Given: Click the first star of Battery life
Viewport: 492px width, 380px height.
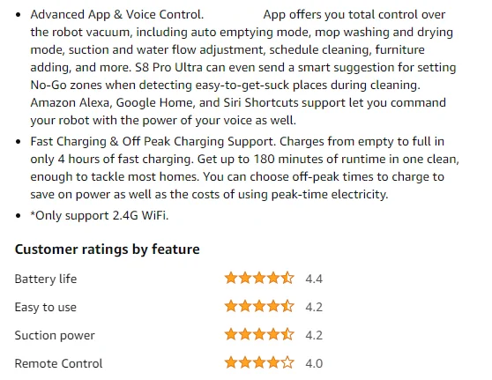Looking at the screenshot, I should [231, 278].
